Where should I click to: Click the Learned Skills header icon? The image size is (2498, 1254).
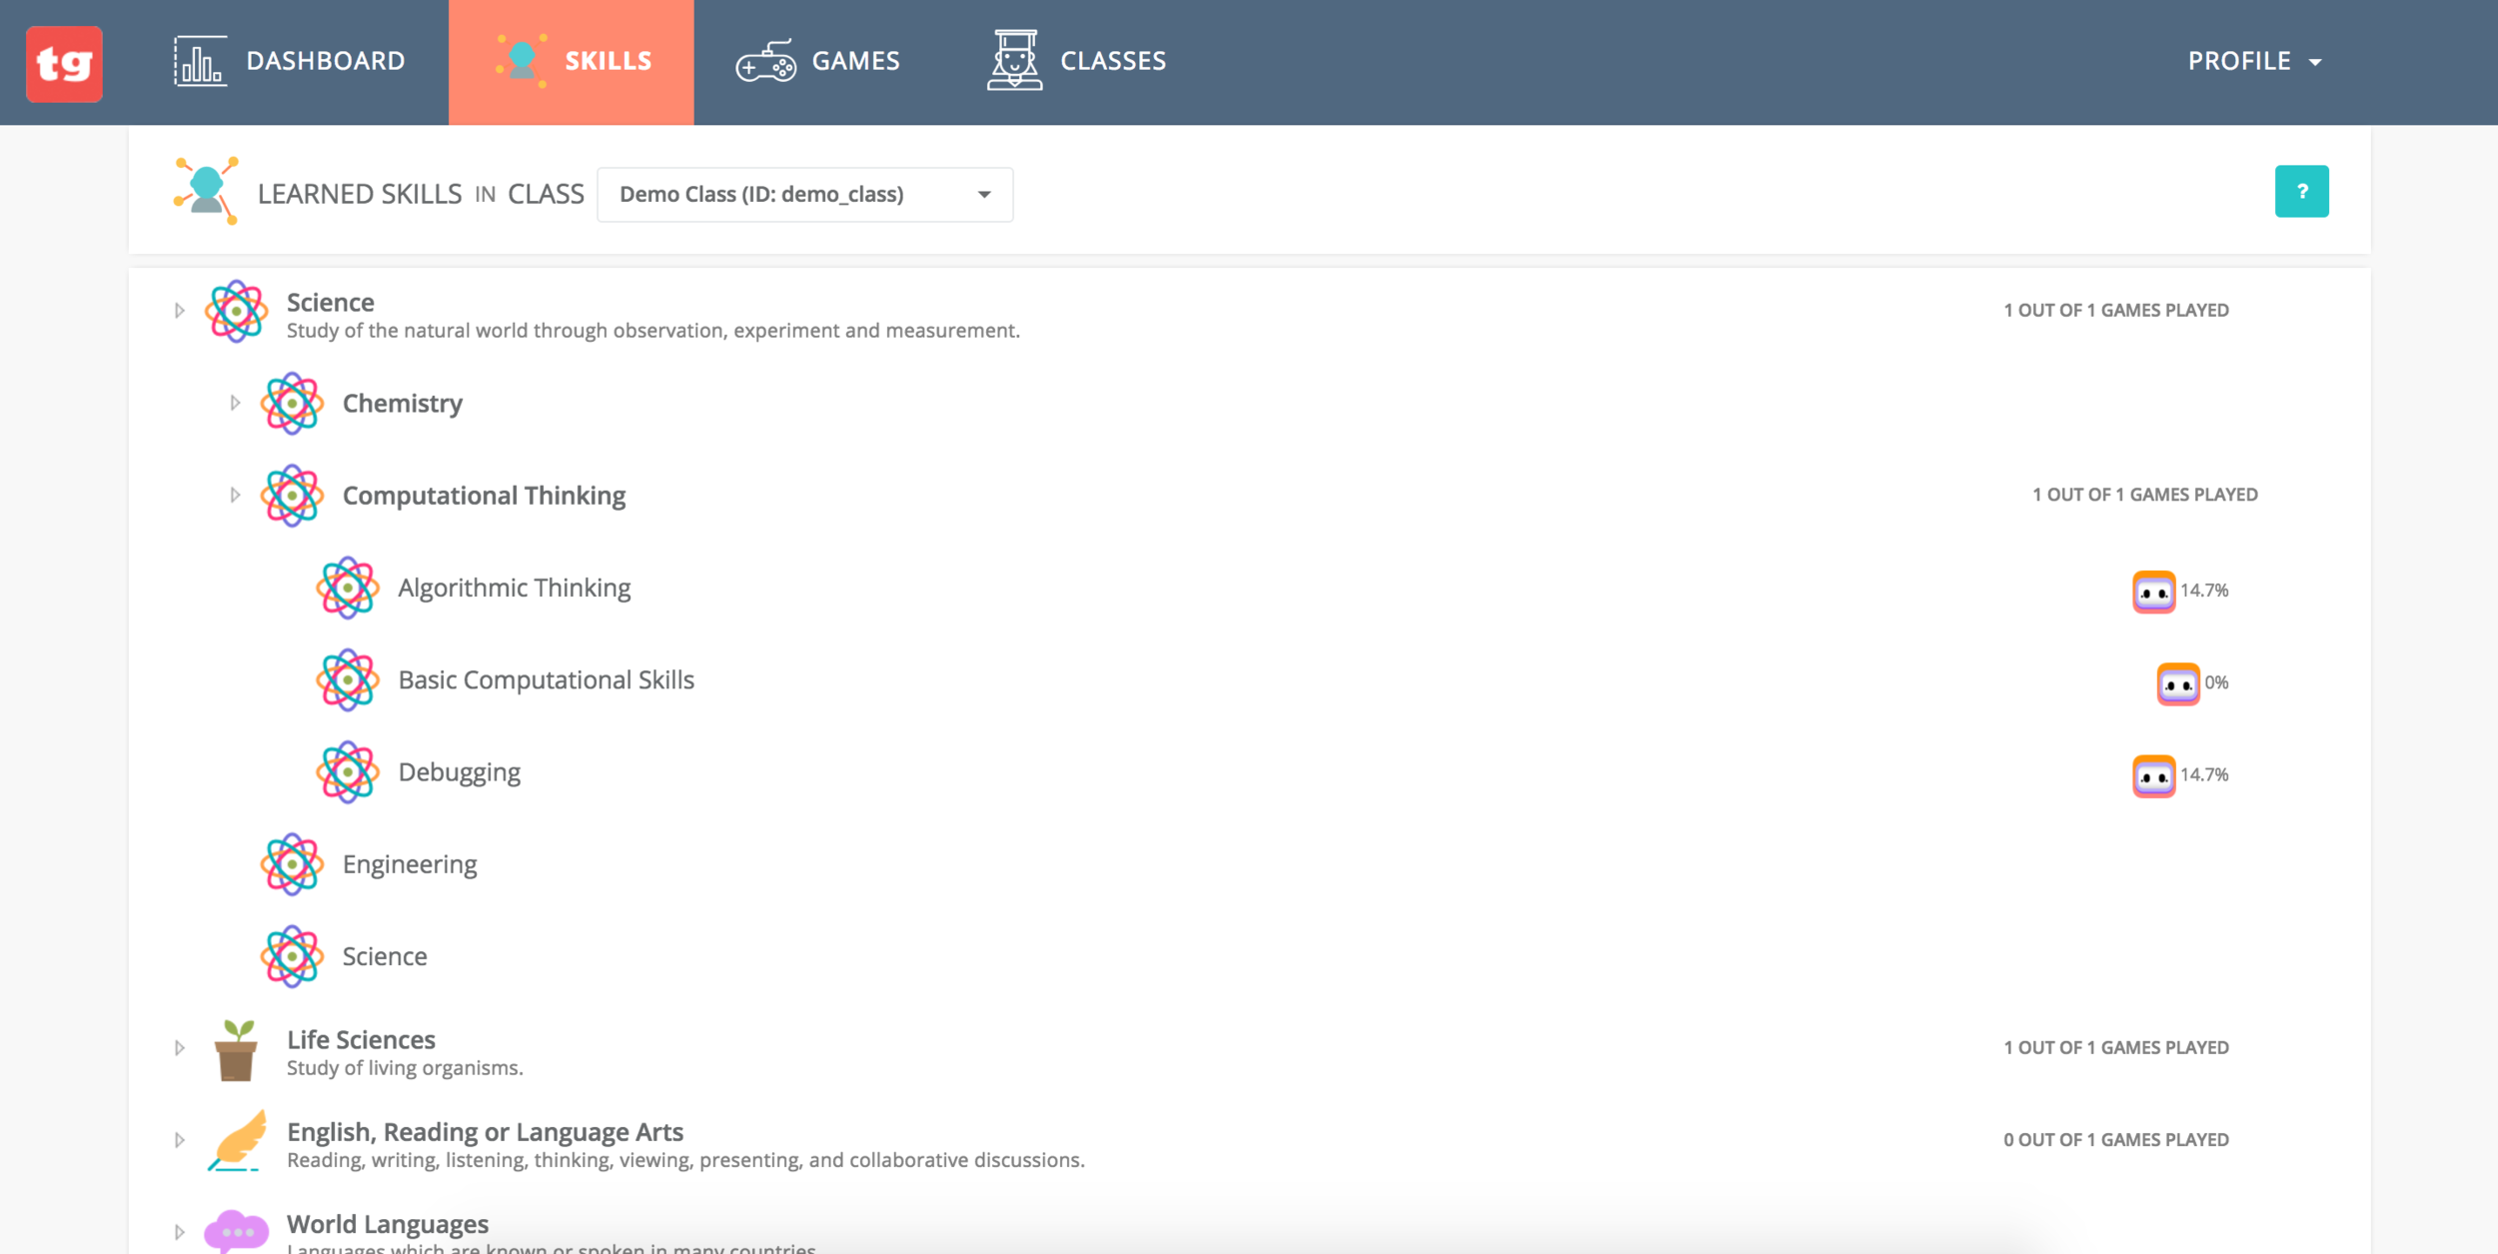point(207,190)
